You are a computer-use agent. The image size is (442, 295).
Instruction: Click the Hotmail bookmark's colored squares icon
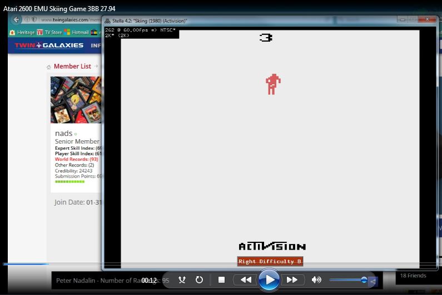point(67,32)
